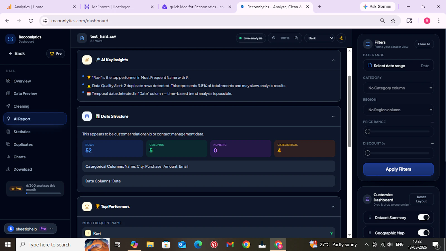The height and width of the screenshot is (251, 446).
Task: Bookmark page with the star icon
Action: click(x=393, y=21)
